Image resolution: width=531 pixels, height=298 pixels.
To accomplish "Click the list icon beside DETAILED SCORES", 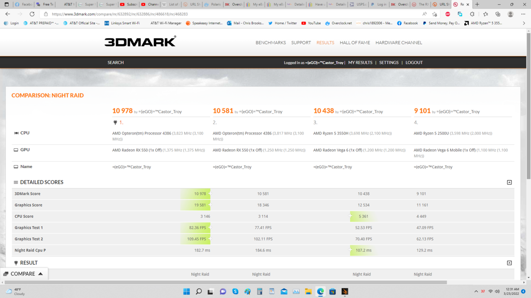I will 15,182.
